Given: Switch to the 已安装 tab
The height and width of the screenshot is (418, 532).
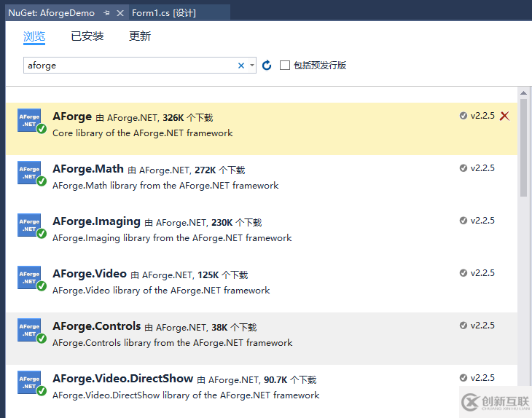Looking at the screenshot, I should (87, 36).
